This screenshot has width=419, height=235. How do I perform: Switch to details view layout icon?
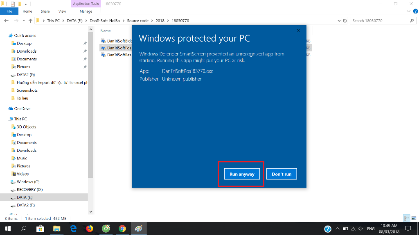click(x=407, y=218)
